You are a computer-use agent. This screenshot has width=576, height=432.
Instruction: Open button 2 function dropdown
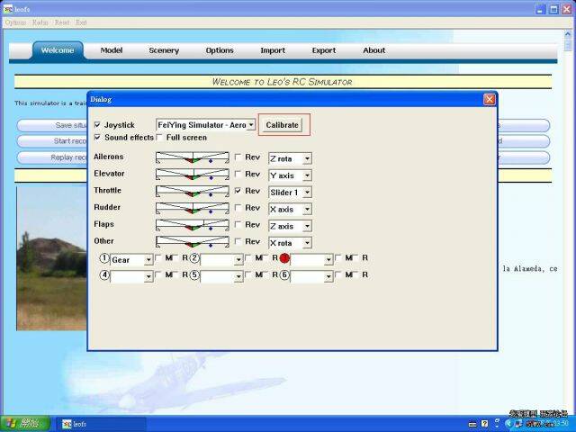(x=221, y=260)
